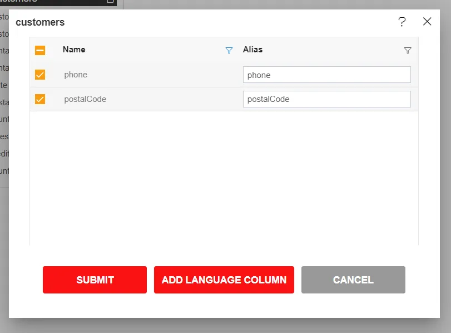Click the Alias column header
This screenshot has width=451, height=333.
point(252,50)
